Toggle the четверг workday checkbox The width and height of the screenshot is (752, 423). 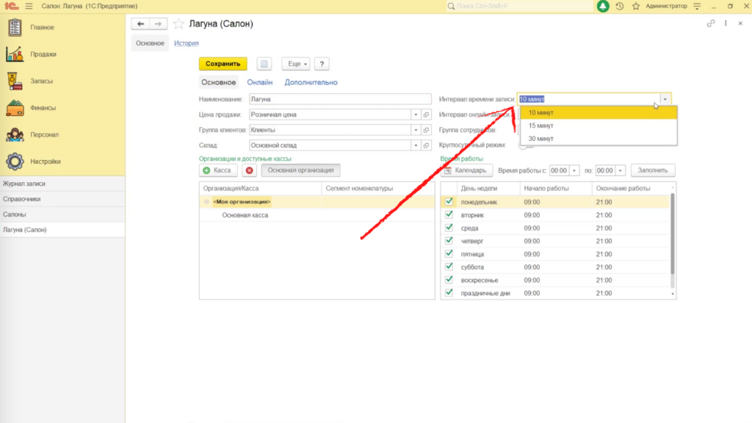[449, 241]
